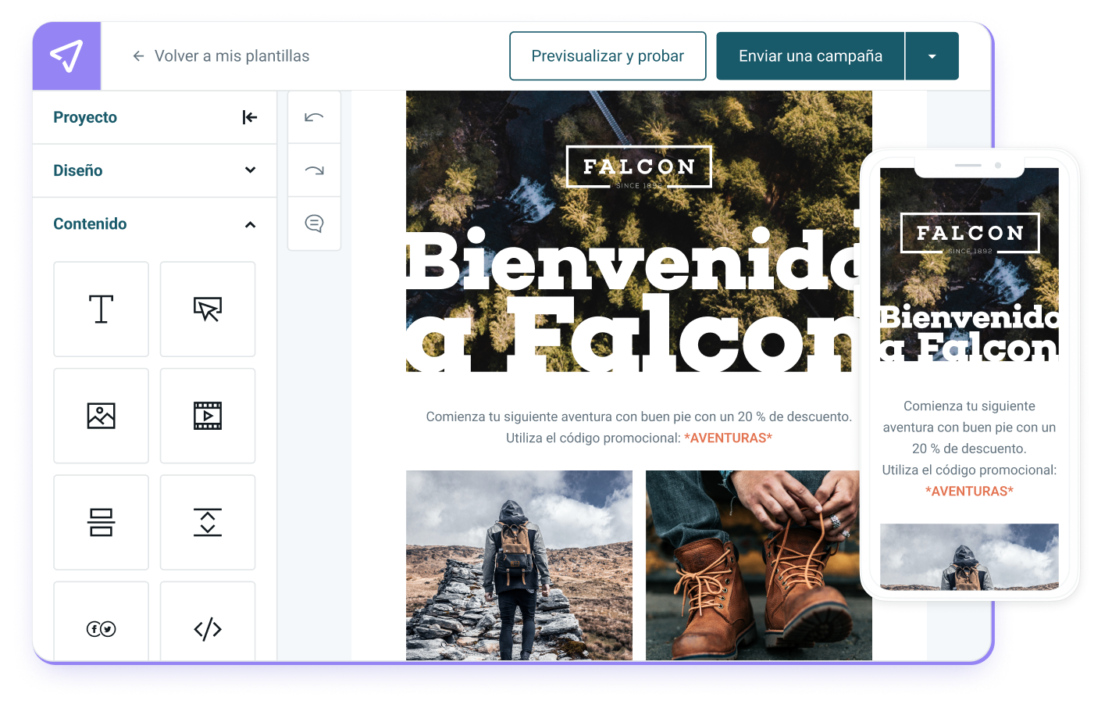This screenshot has width=1112, height=708.
Task: Select the Social icons content block
Action: pyautogui.click(x=102, y=621)
